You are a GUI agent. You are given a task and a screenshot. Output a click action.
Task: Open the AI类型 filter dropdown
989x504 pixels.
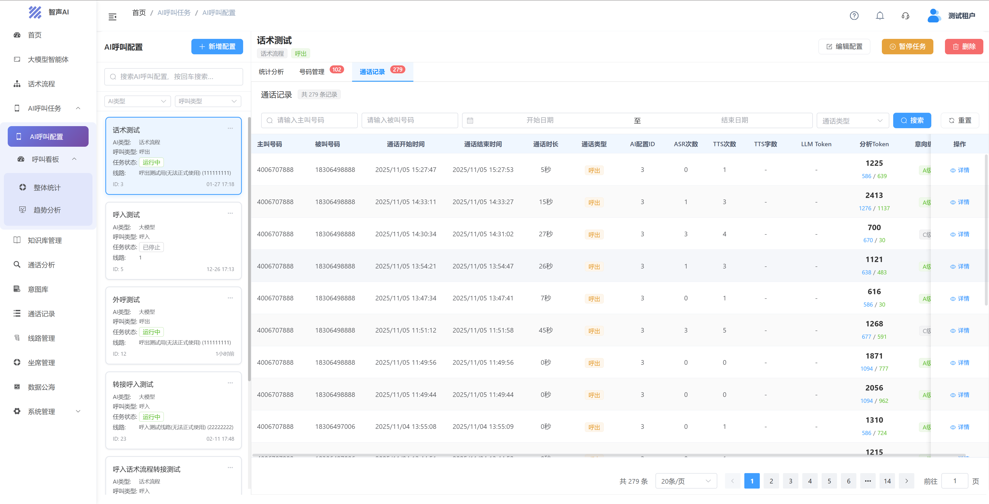[x=137, y=101]
